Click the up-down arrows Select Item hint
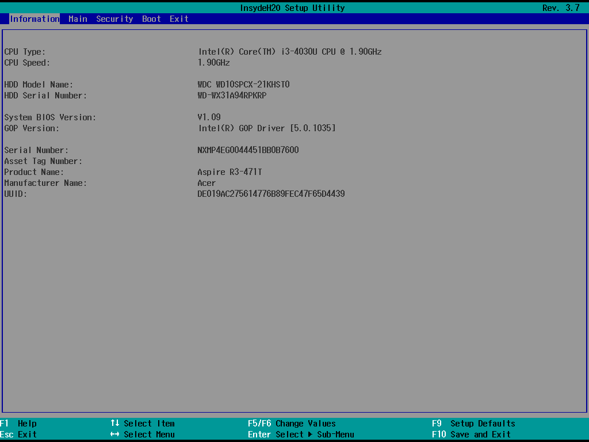589x442 pixels. 143,424
